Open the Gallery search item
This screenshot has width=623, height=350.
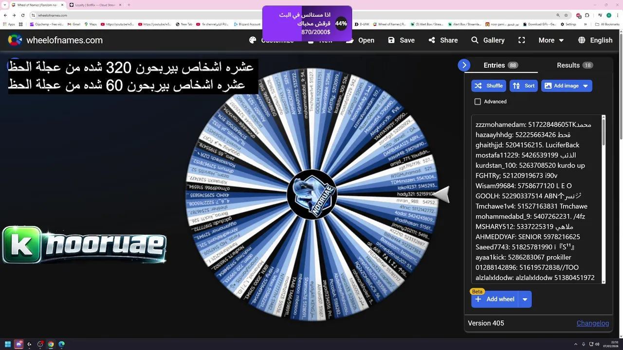pos(488,40)
